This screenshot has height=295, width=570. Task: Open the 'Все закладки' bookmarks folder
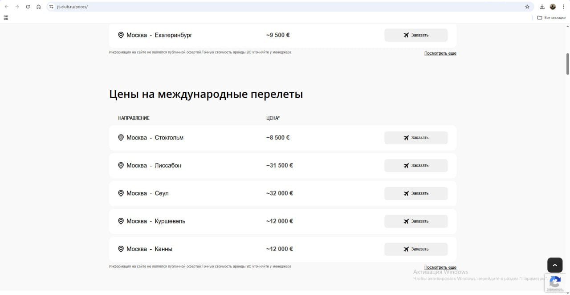551,18
